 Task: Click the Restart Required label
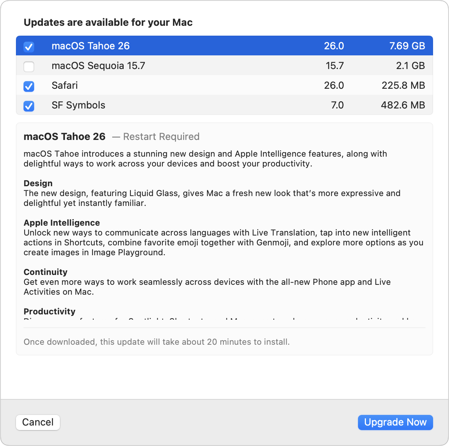[x=161, y=137]
